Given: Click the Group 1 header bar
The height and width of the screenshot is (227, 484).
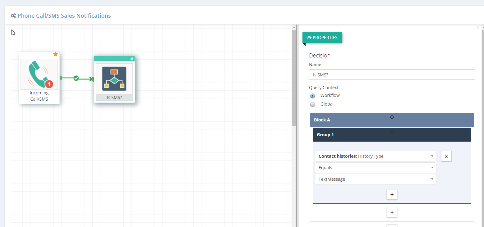Looking at the screenshot, I should tap(392, 135).
